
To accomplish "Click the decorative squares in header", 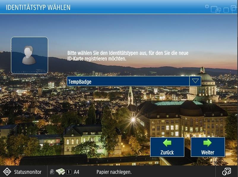I will tap(220, 9).
